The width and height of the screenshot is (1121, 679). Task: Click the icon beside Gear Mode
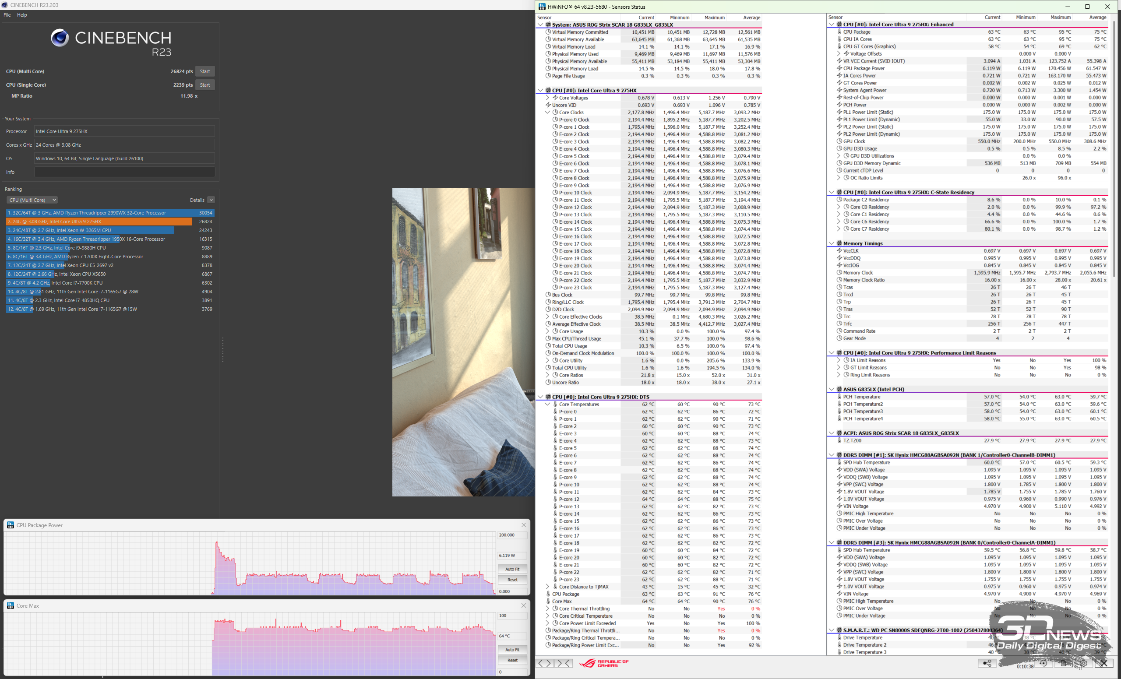pyautogui.click(x=839, y=338)
